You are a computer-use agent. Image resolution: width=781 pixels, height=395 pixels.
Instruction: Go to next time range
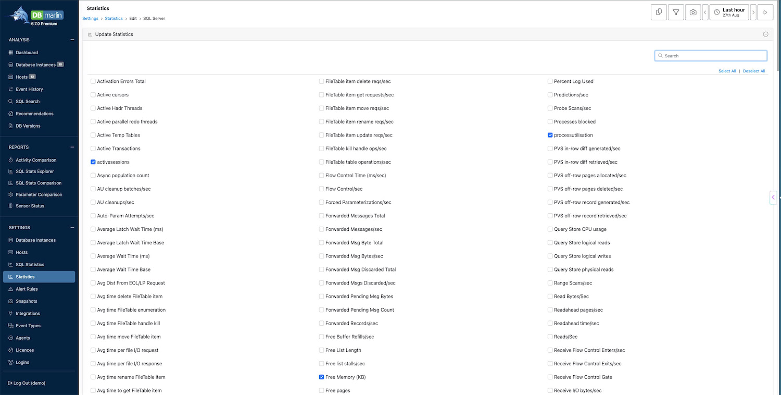753,12
